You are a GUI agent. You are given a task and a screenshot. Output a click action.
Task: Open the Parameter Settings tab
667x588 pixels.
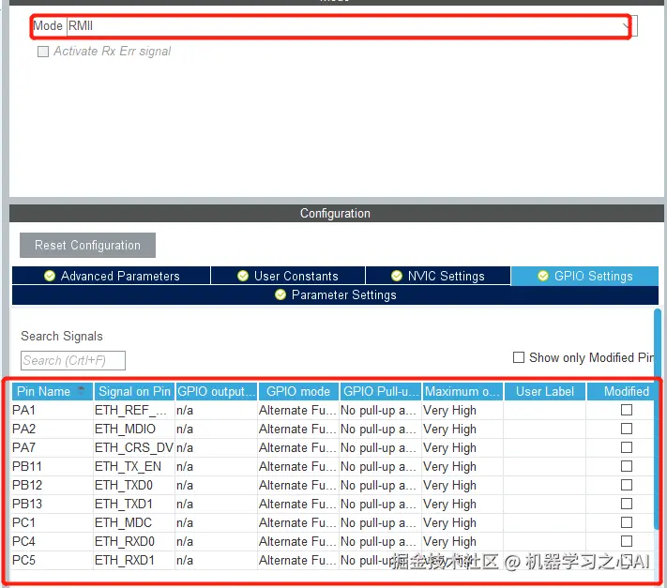coord(335,294)
